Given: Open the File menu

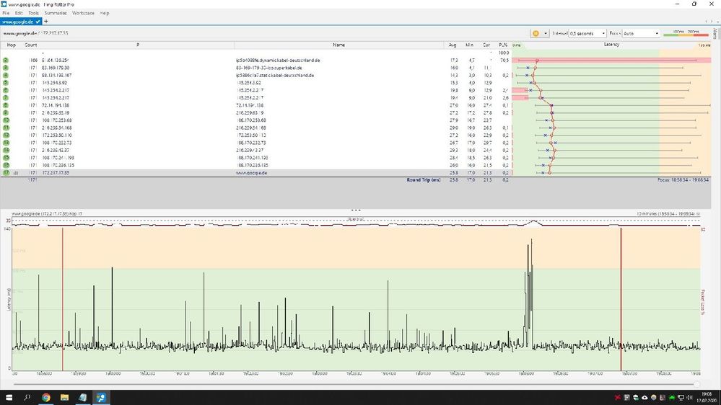Looking at the screenshot, I should 6,13.
